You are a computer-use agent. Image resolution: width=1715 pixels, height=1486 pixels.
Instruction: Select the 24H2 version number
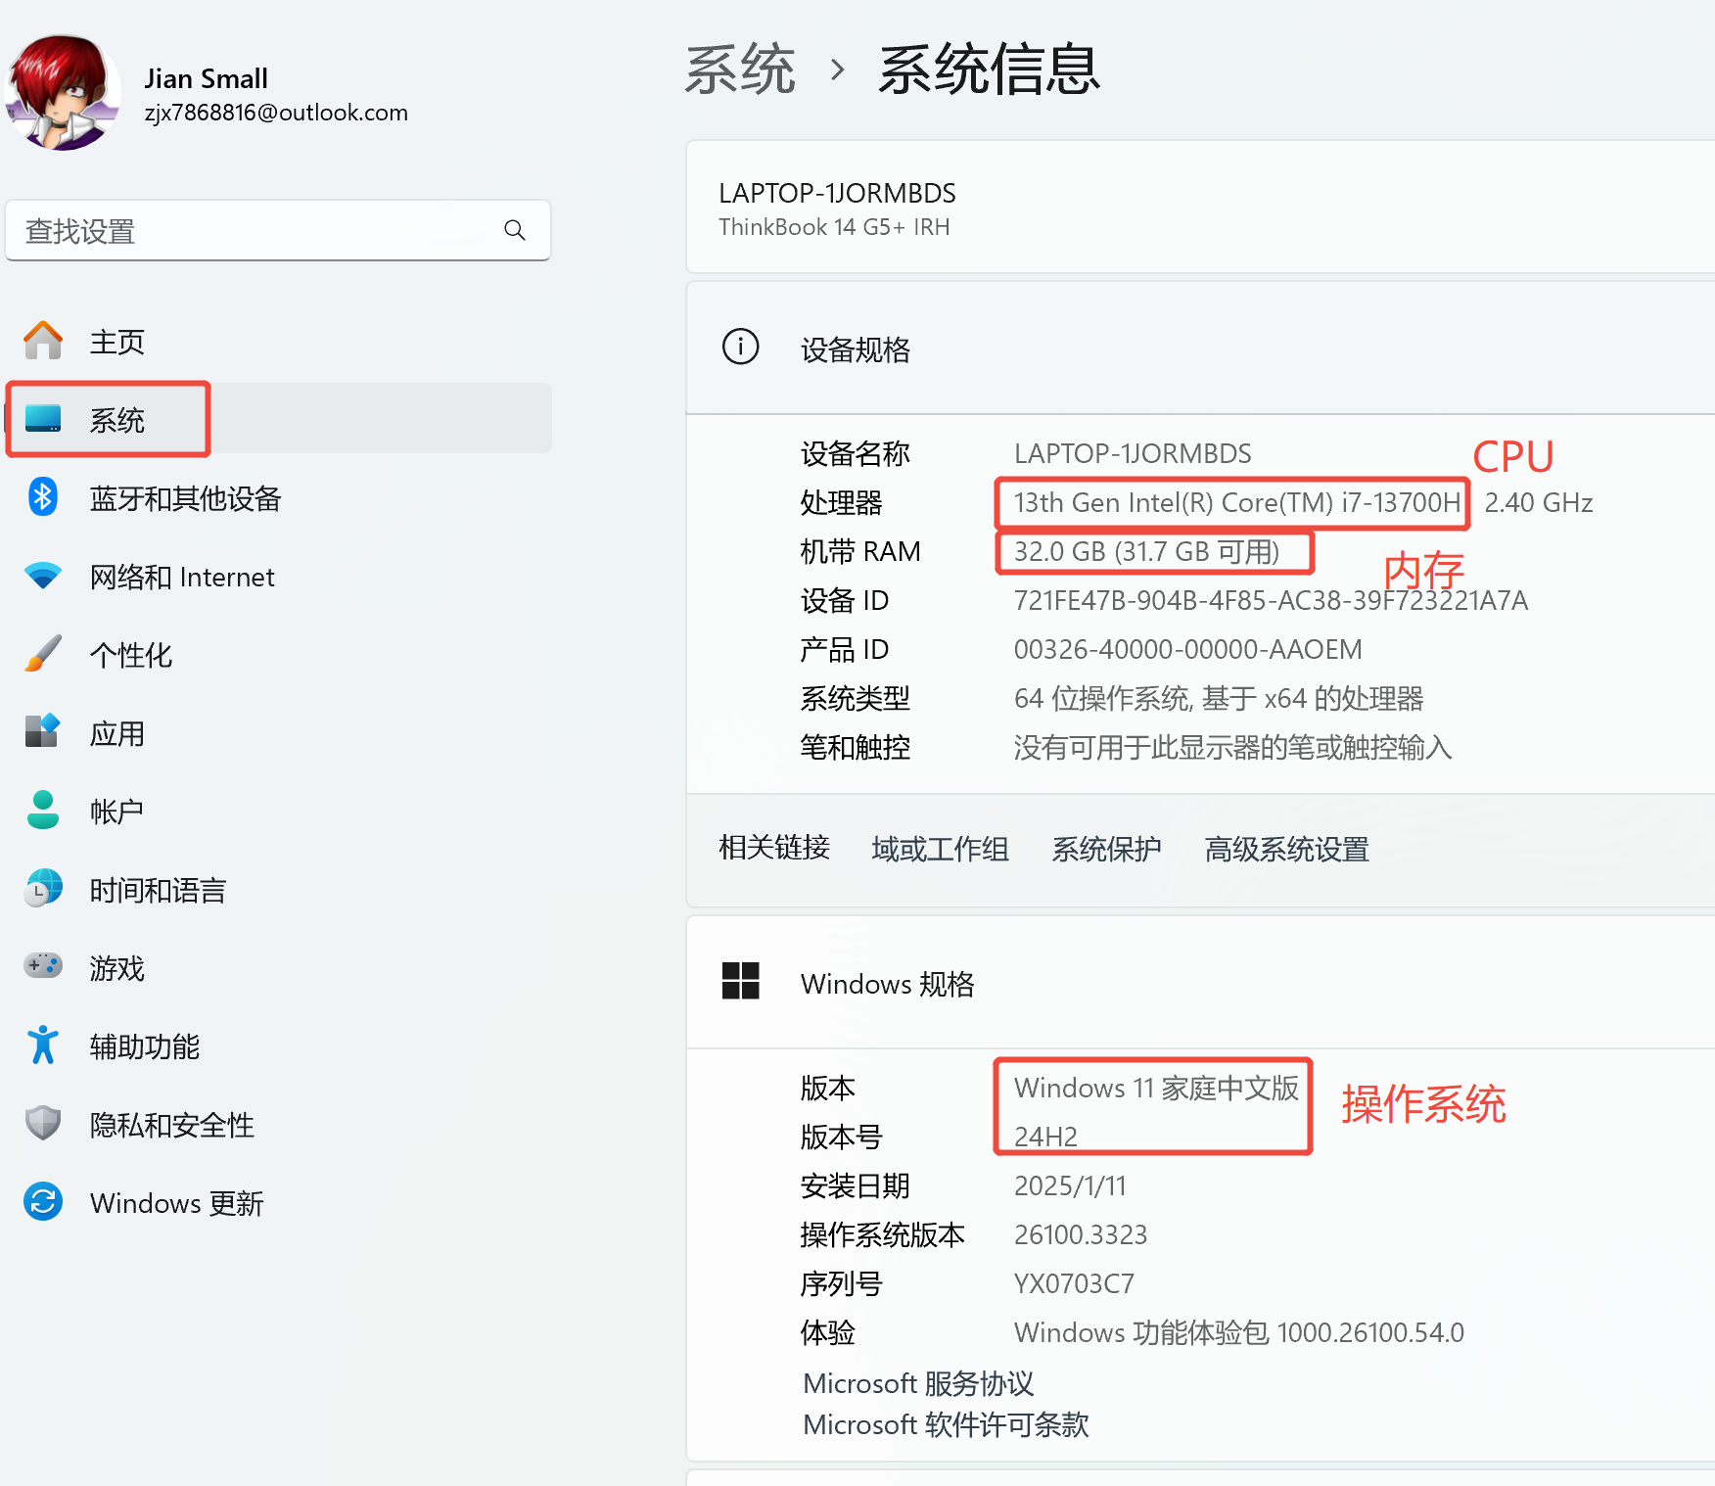[1045, 1137]
